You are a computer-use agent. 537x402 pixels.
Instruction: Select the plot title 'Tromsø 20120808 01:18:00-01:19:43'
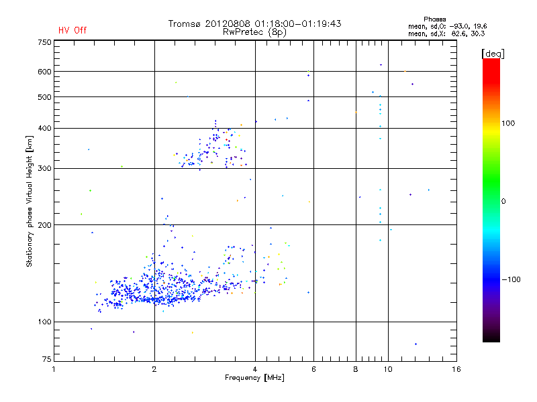(254, 23)
